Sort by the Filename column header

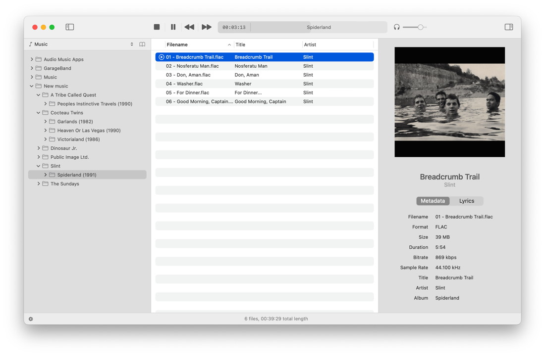(177, 44)
